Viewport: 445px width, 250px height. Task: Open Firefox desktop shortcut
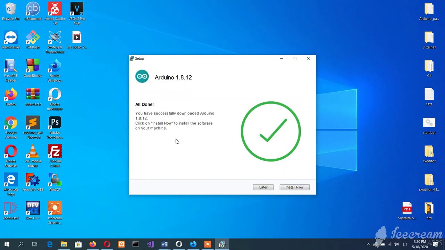(x=11, y=97)
